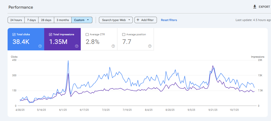Viewport: 271px width, 121px height.
Task: Click the plus icon for Add filter
Action: pyautogui.click(x=138, y=20)
